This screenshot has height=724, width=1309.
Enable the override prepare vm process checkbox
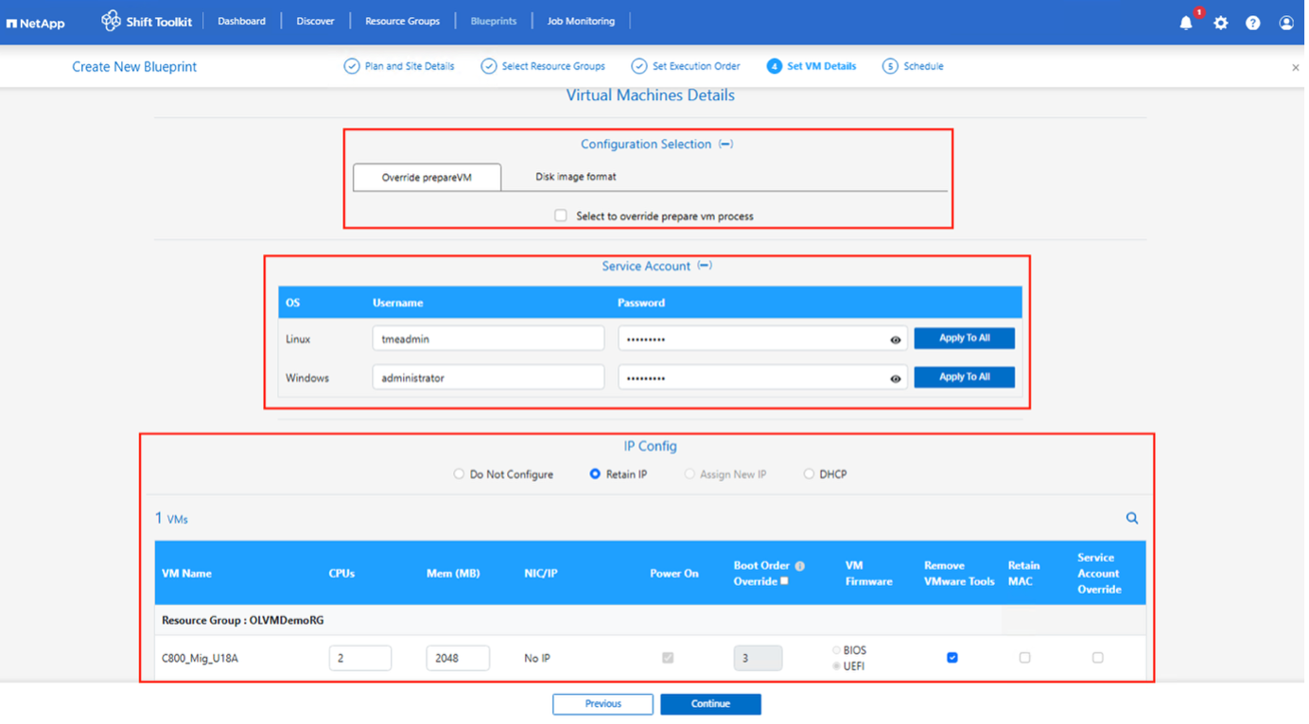[x=561, y=215]
